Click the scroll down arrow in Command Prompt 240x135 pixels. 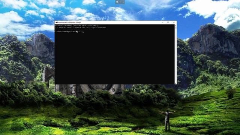pos(175,83)
